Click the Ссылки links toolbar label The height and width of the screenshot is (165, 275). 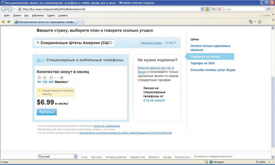point(266,15)
